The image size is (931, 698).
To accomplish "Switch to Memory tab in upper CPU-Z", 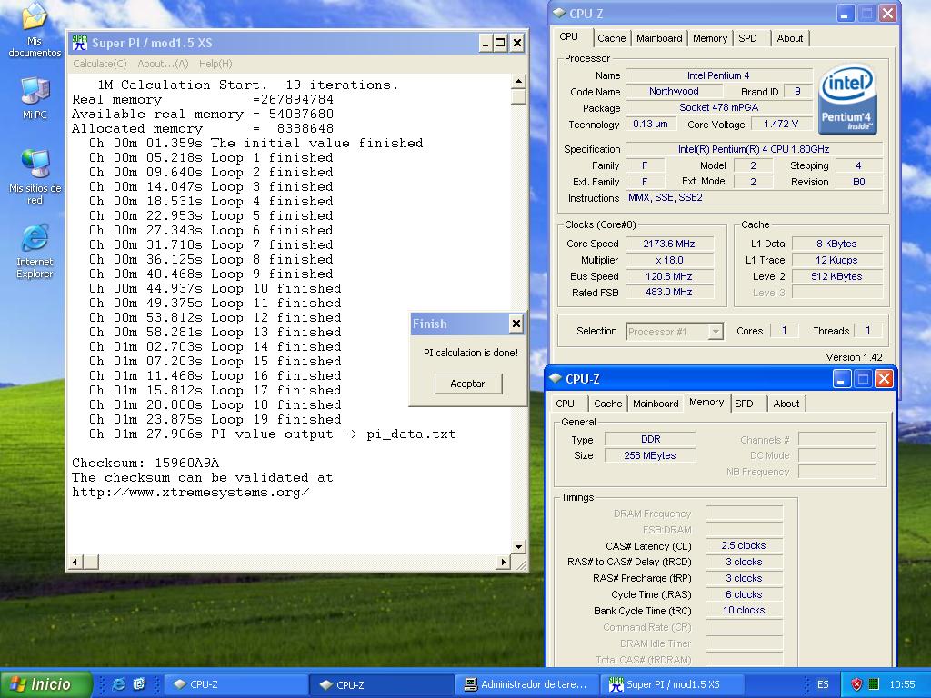I will tap(710, 38).
